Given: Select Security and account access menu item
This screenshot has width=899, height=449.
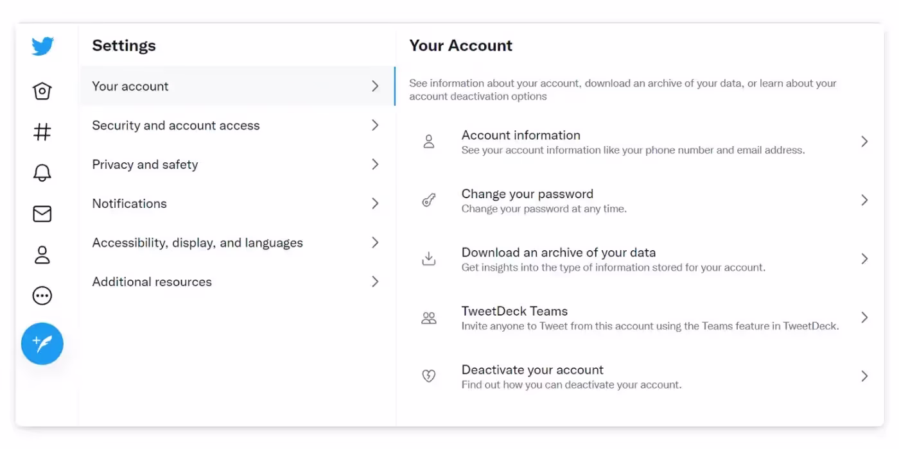Looking at the screenshot, I should point(176,126).
